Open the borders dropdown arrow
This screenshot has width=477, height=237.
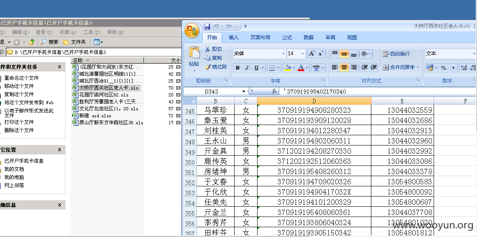pyautogui.click(x=278, y=68)
